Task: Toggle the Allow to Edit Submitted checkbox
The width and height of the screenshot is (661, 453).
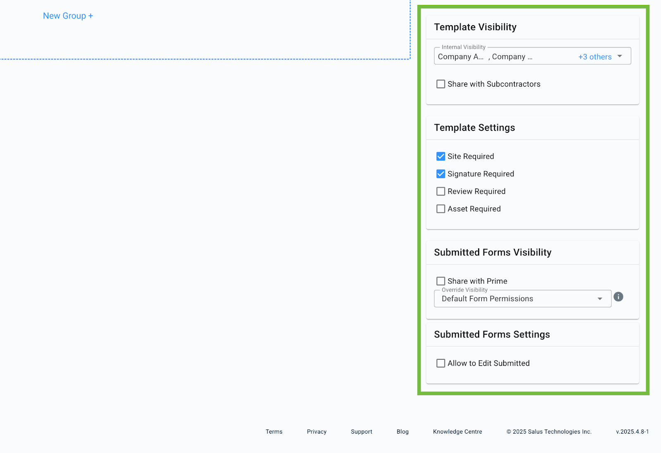Action: pyautogui.click(x=441, y=363)
